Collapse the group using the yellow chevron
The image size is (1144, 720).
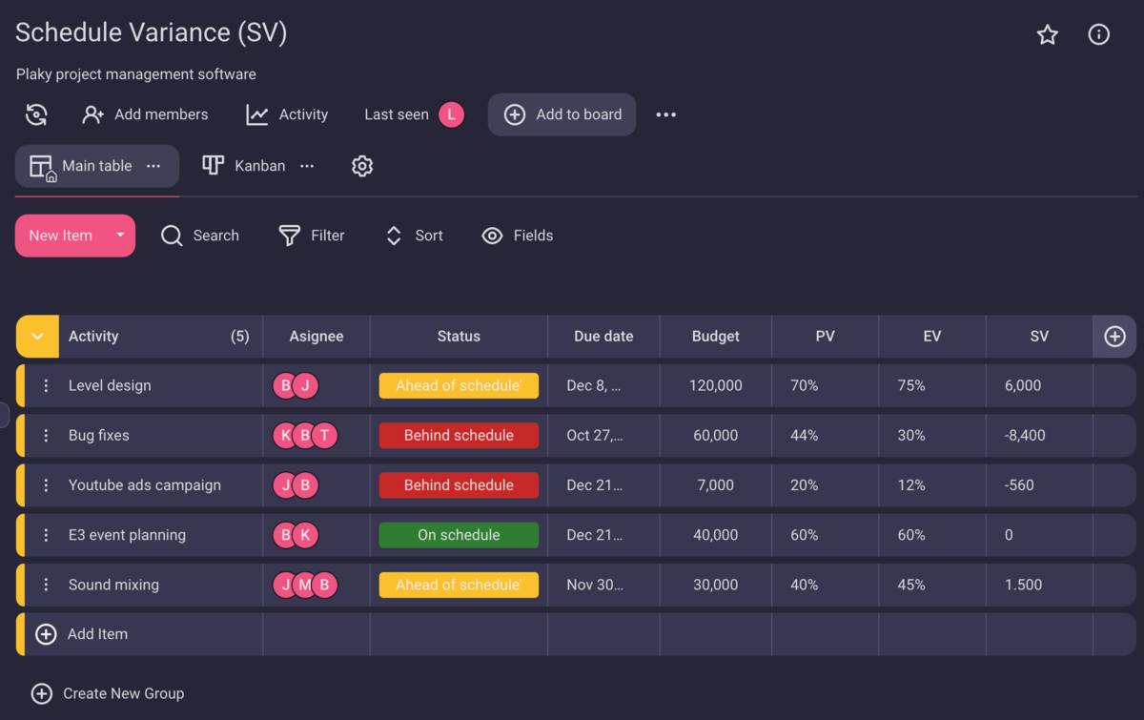[36, 336]
